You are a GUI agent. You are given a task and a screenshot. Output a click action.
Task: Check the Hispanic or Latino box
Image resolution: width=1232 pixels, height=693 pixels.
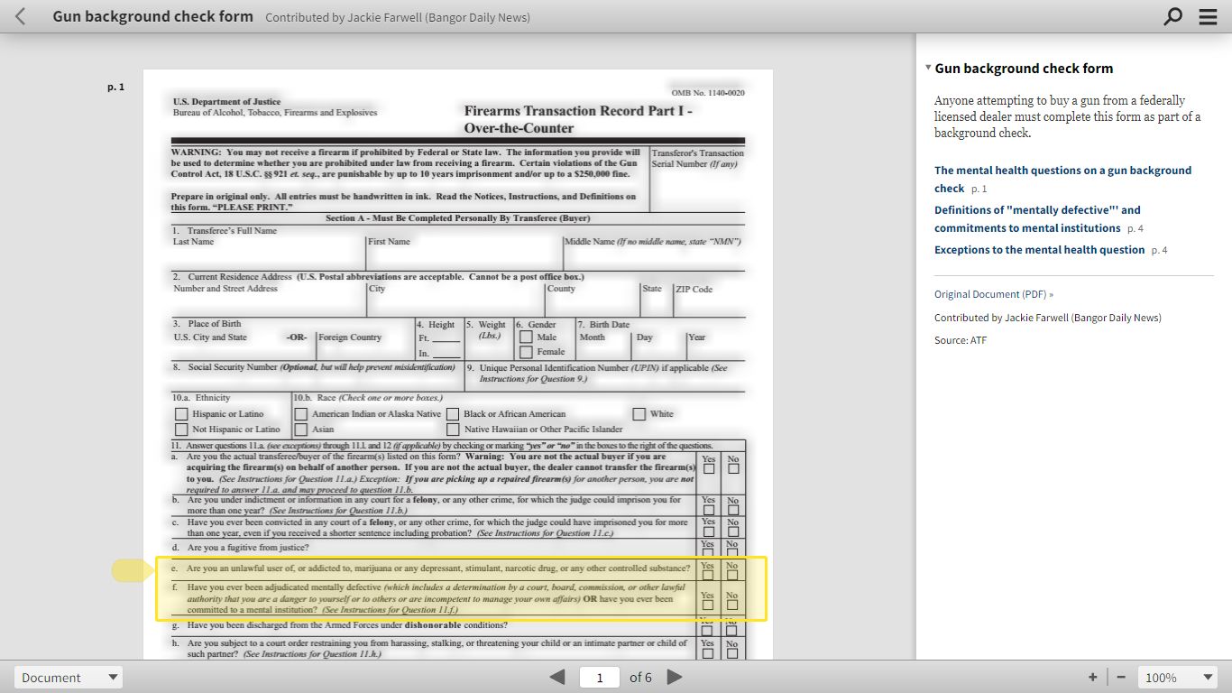click(181, 414)
